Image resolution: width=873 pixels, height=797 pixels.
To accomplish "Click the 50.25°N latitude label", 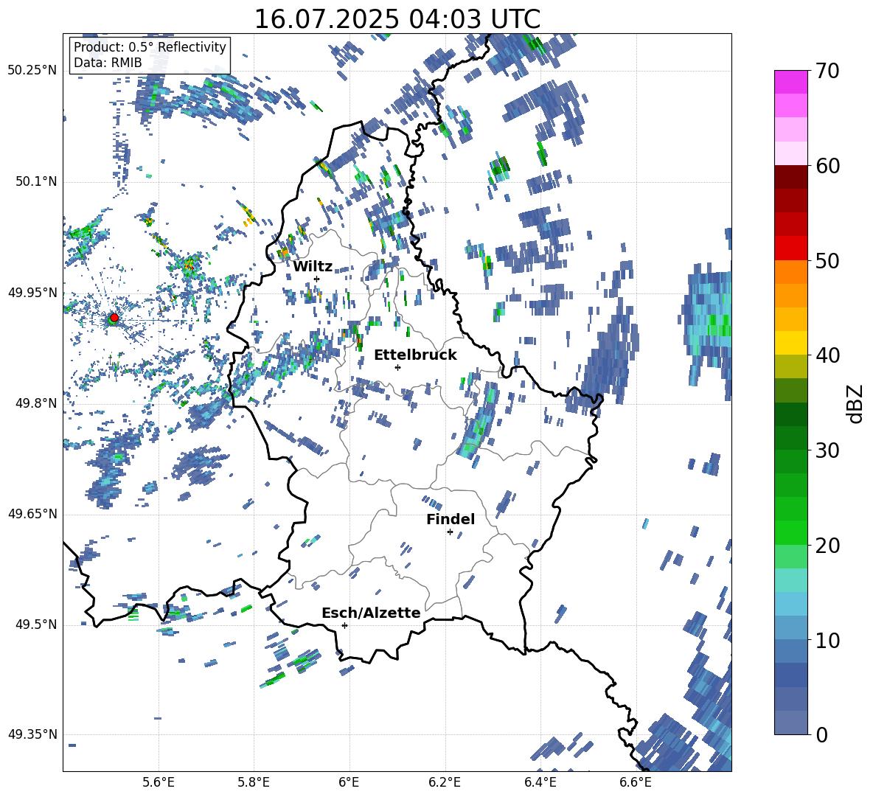I will pos(32,71).
